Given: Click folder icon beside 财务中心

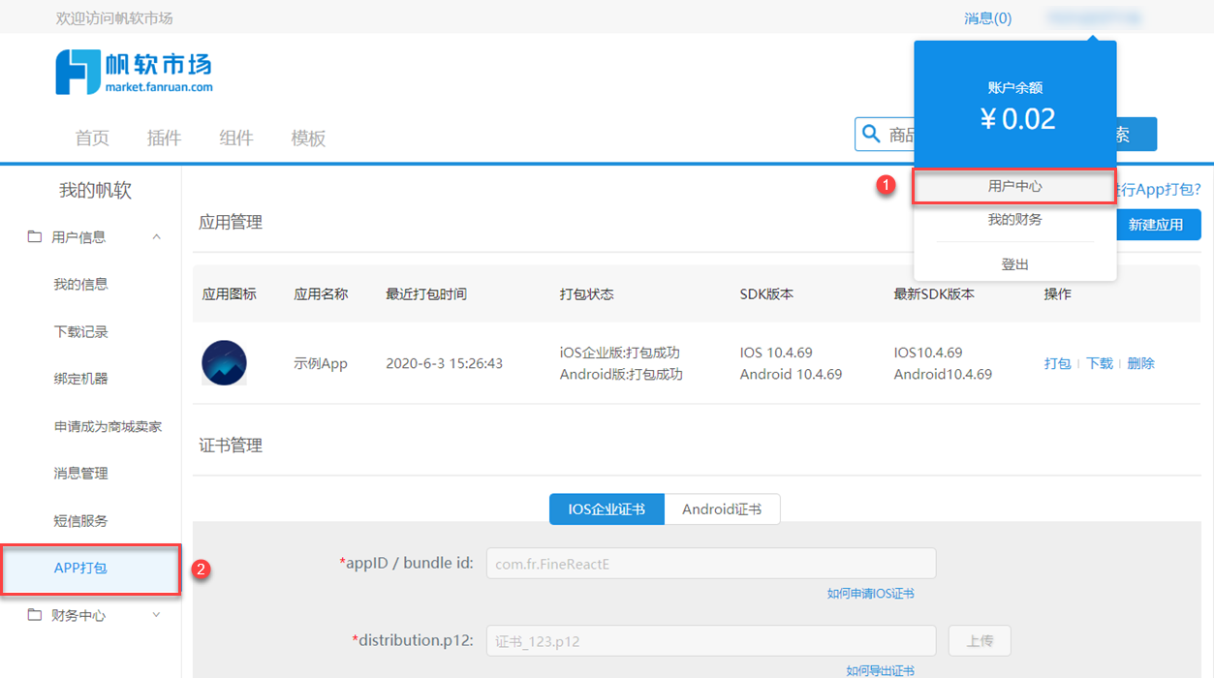Looking at the screenshot, I should click(x=35, y=615).
